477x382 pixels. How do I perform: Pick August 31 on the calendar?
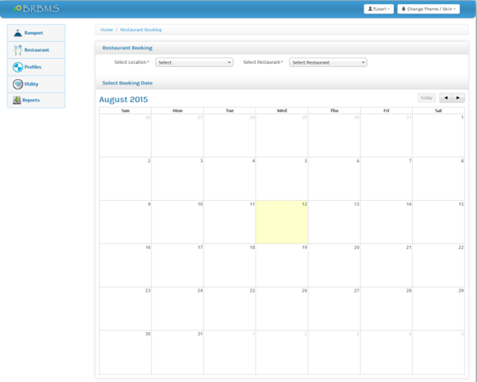[177, 352]
